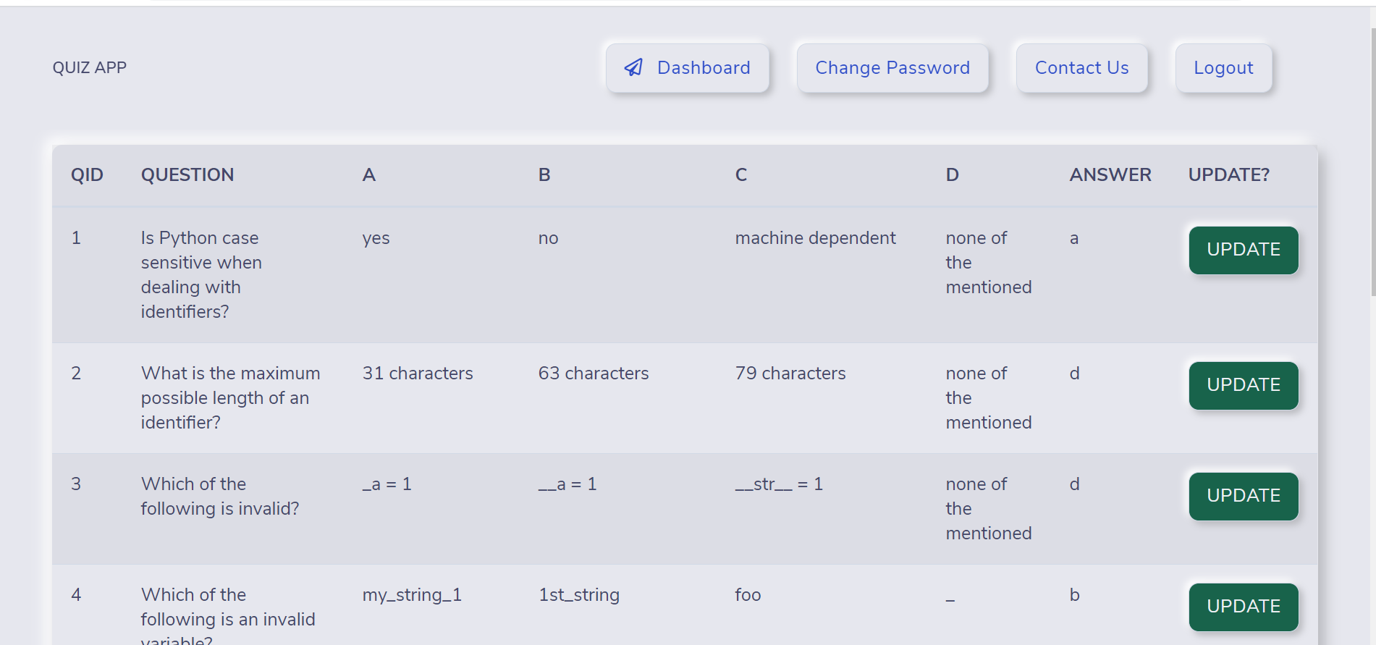Click the QUESTION column header
The height and width of the screenshot is (645, 1376).
click(187, 175)
